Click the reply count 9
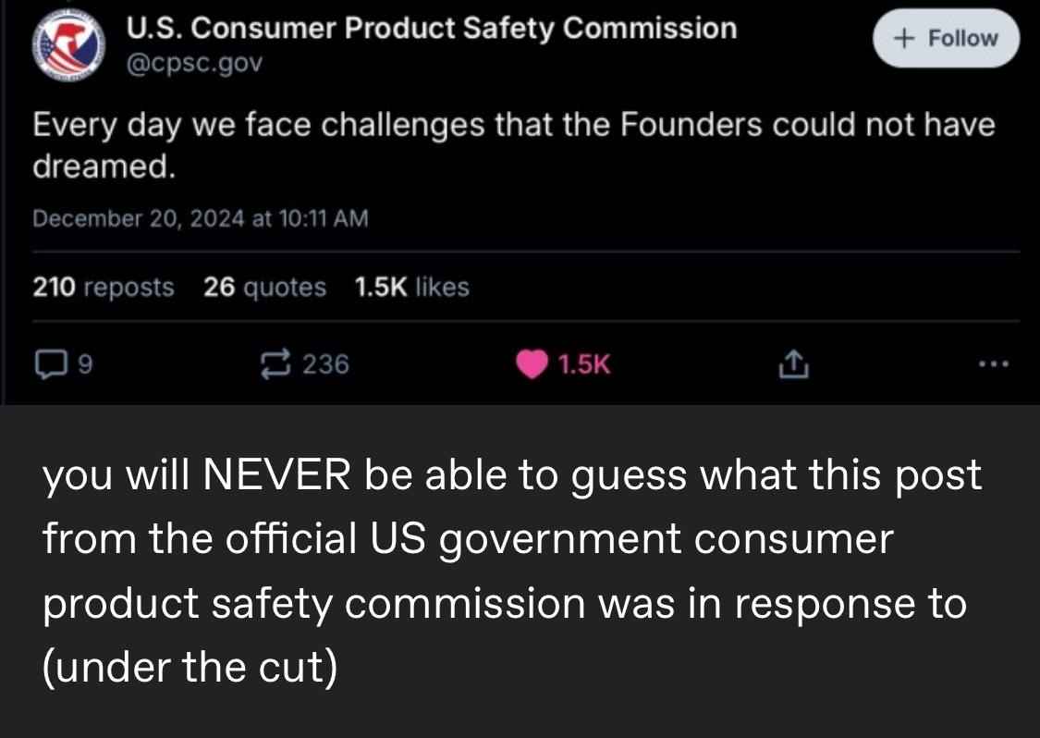 point(86,364)
